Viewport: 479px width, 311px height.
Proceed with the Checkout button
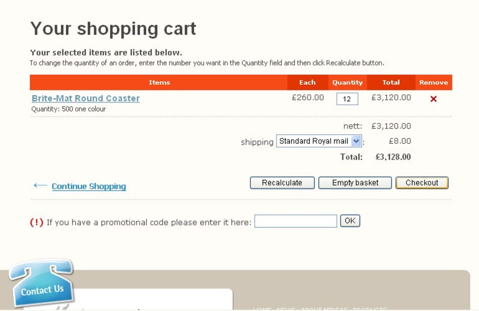pos(422,183)
